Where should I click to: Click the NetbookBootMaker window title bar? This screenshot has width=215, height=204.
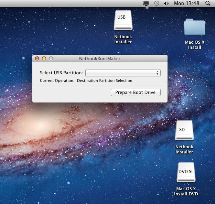100,59
